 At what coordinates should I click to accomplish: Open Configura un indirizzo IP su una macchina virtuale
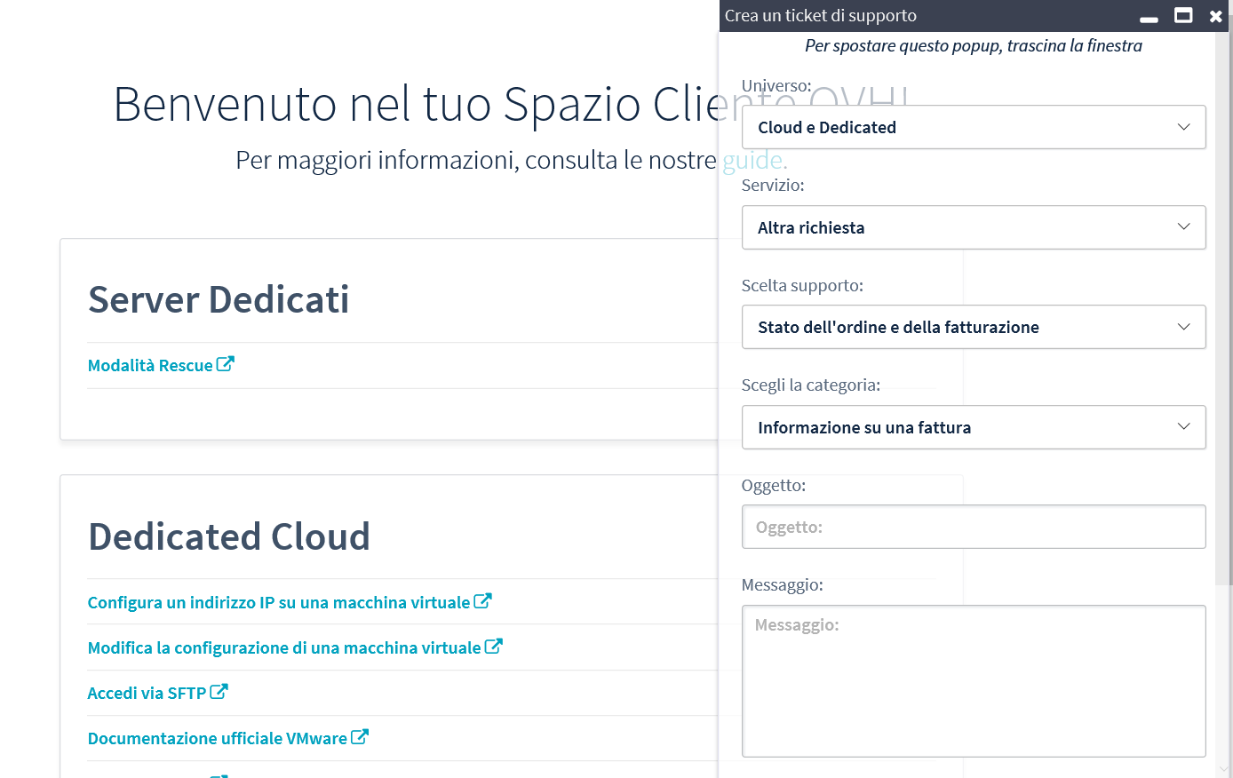(279, 602)
